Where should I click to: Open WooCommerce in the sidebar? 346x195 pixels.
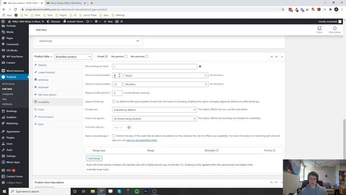(x=15, y=71)
